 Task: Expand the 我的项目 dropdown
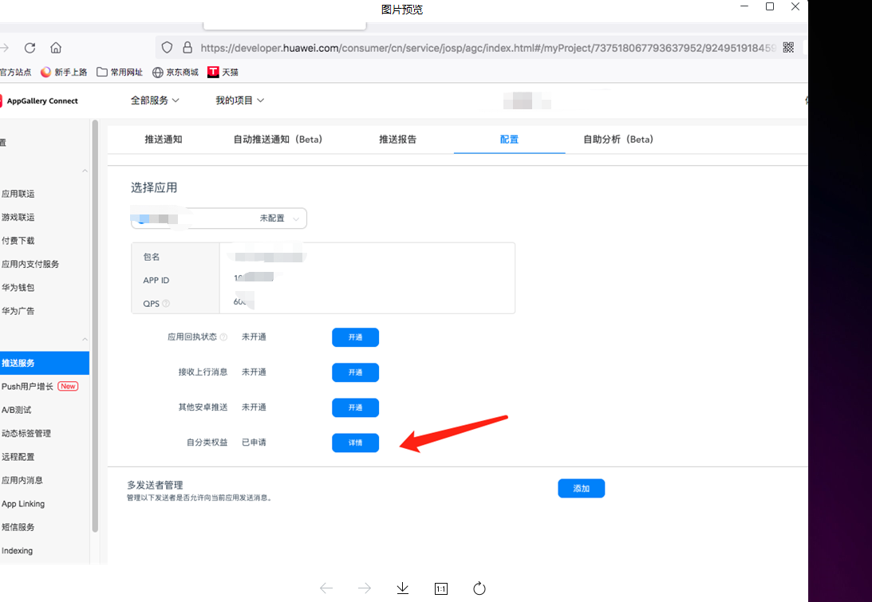(239, 100)
